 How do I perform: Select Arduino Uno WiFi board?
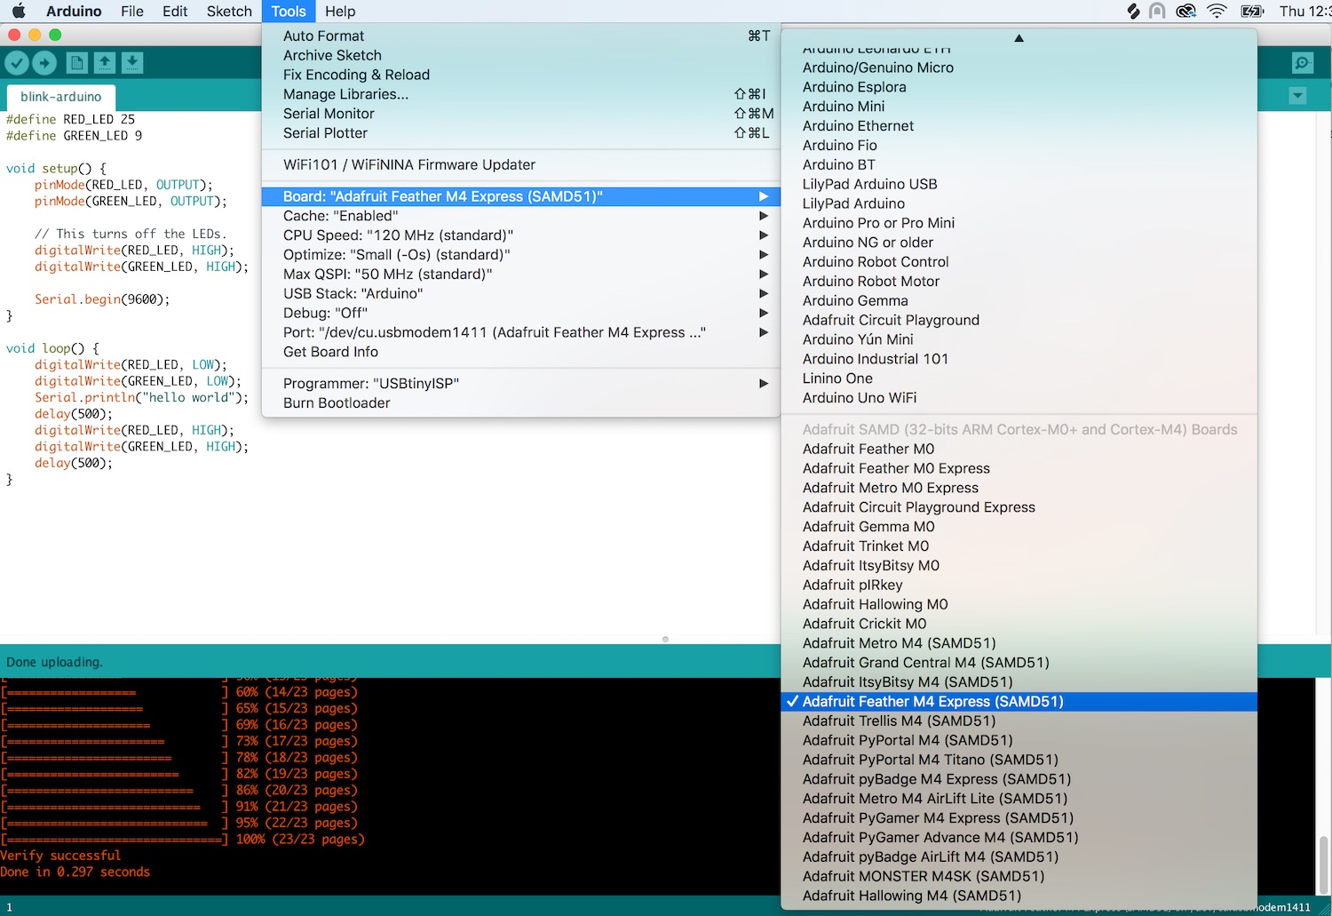coord(1019,398)
